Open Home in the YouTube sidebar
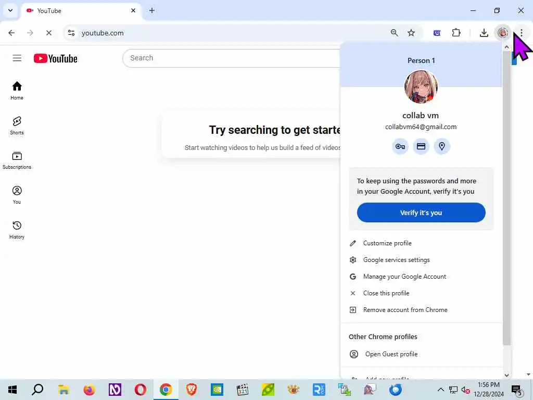Image resolution: width=533 pixels, height=400 pixels. [17, 91]
